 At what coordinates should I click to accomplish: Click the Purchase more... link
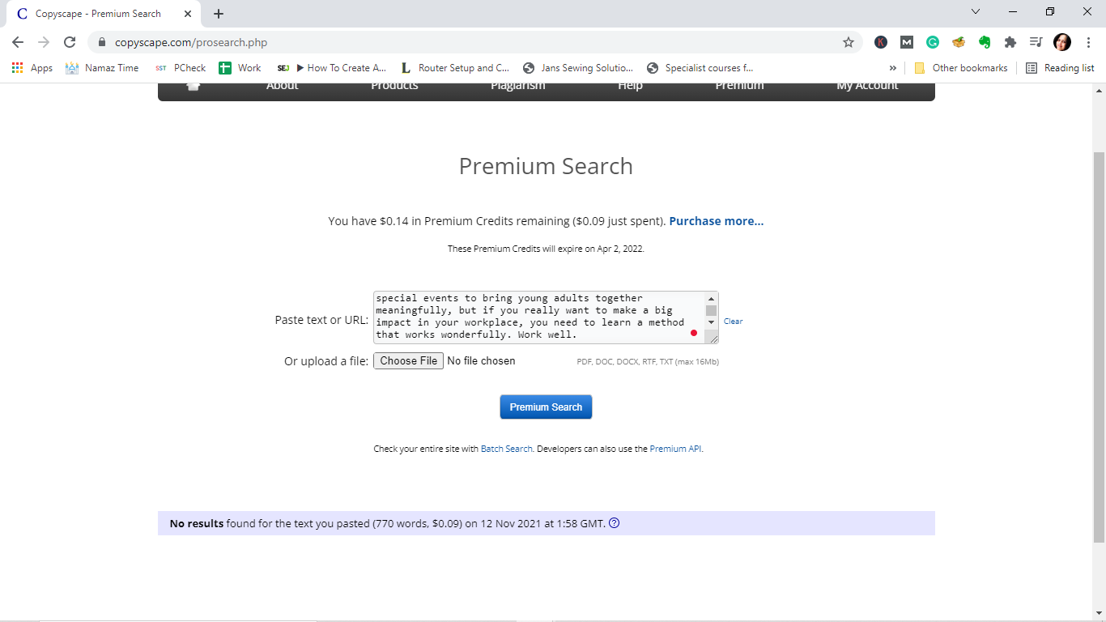(717, 221)
